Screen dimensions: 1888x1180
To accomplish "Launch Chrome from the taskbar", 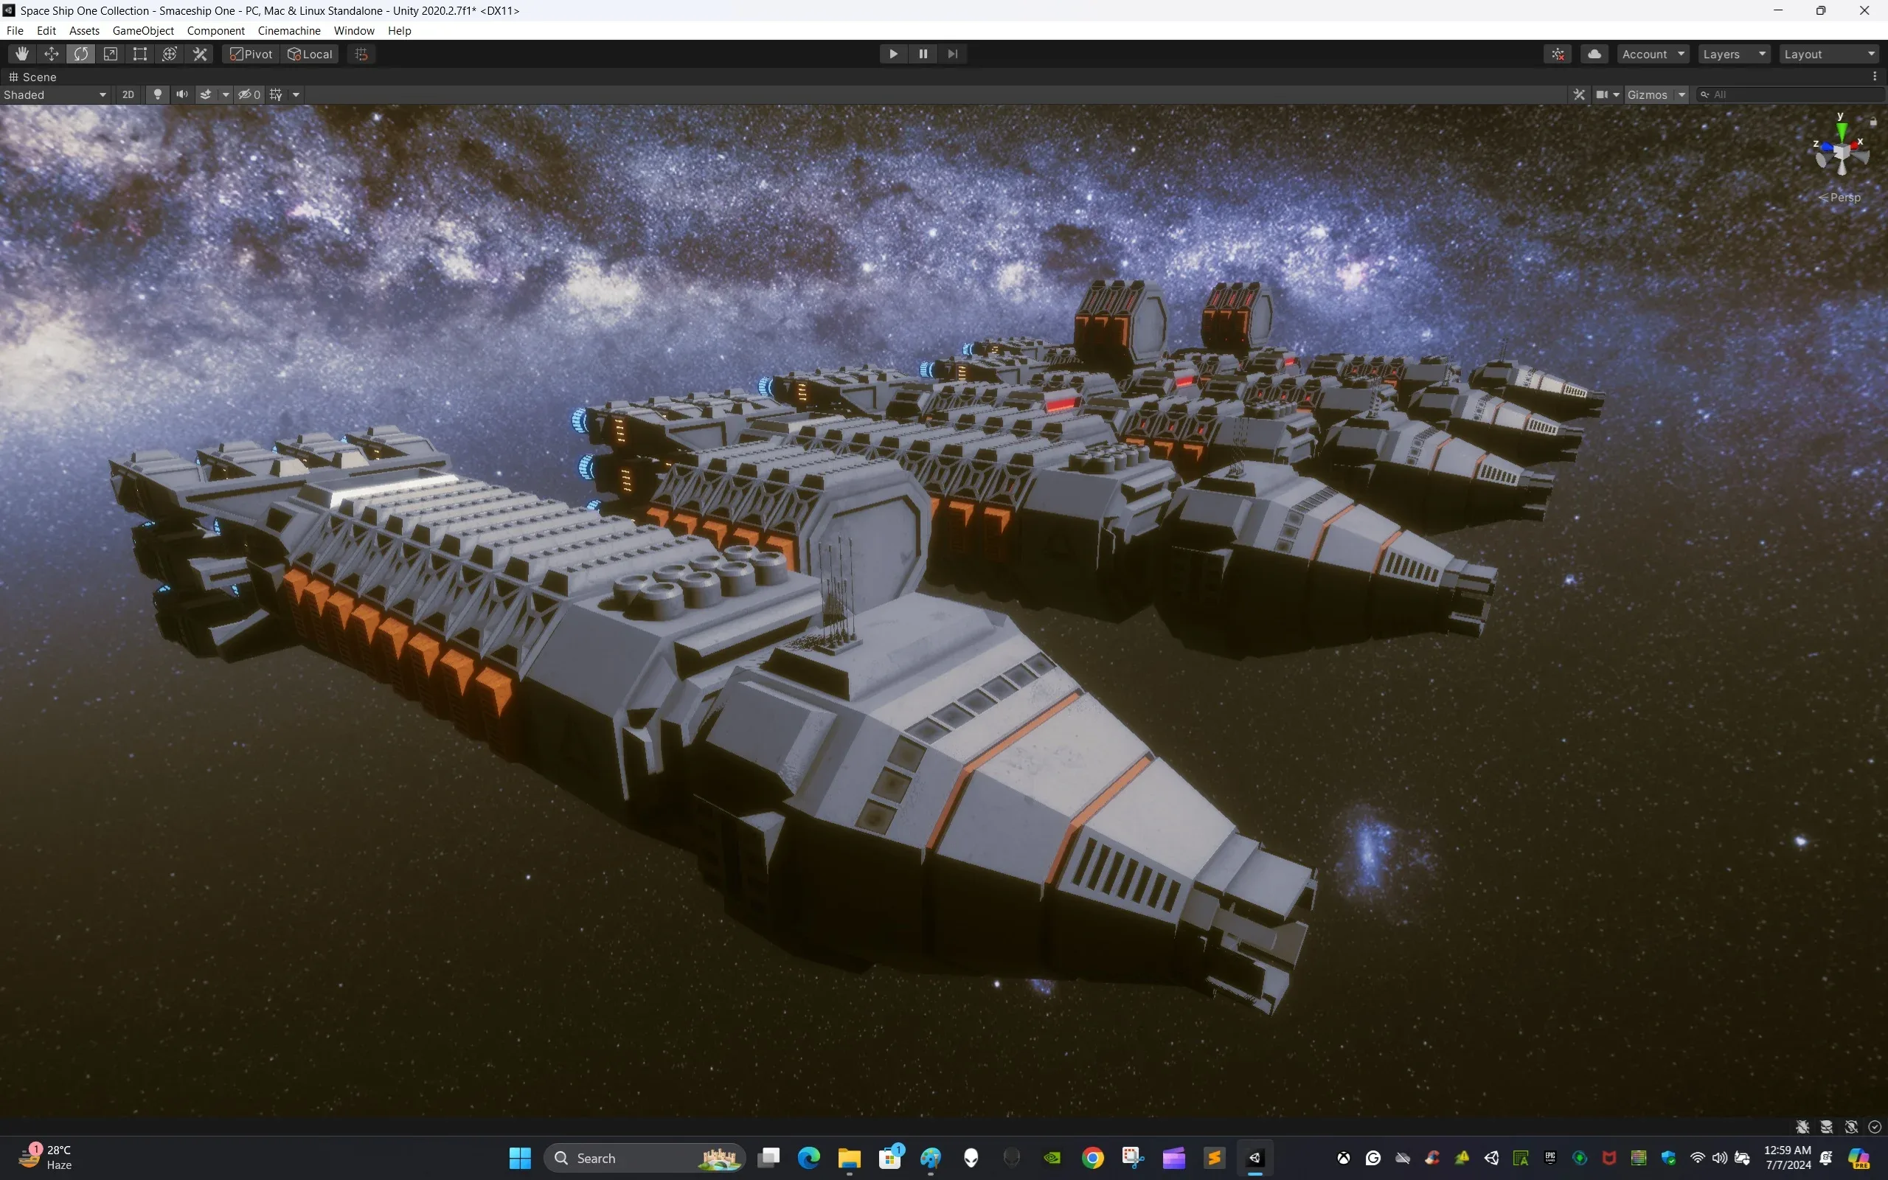I will [1093, 1158].
